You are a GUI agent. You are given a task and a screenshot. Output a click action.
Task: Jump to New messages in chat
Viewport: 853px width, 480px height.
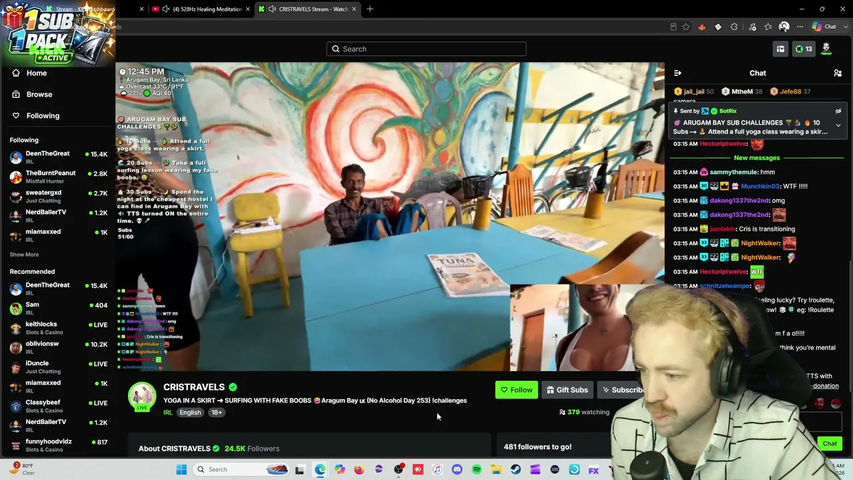coord(756,158)
